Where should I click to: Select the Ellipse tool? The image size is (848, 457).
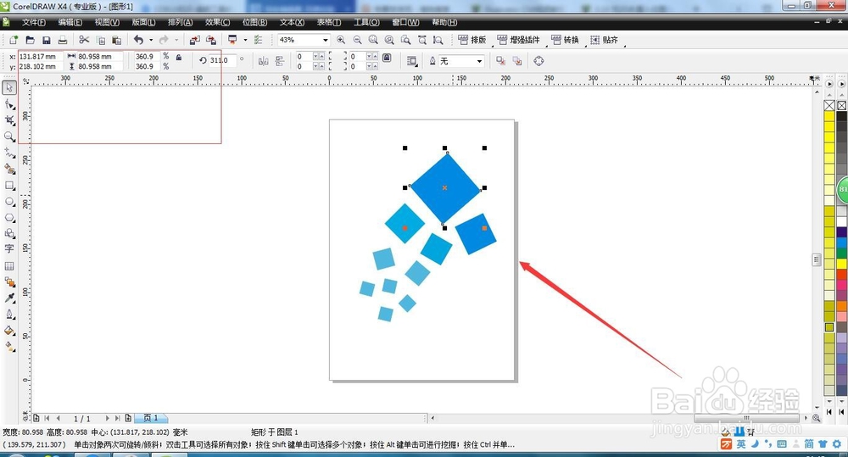pyautogui.click(x=9, y=202)
